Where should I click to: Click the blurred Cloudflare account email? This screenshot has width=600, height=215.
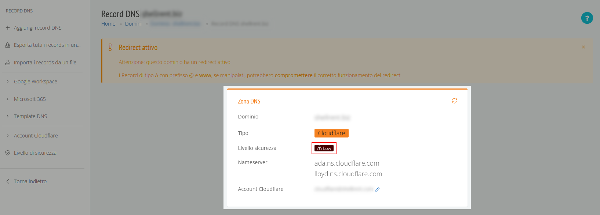pyautogui.click(x=344, y=189)
